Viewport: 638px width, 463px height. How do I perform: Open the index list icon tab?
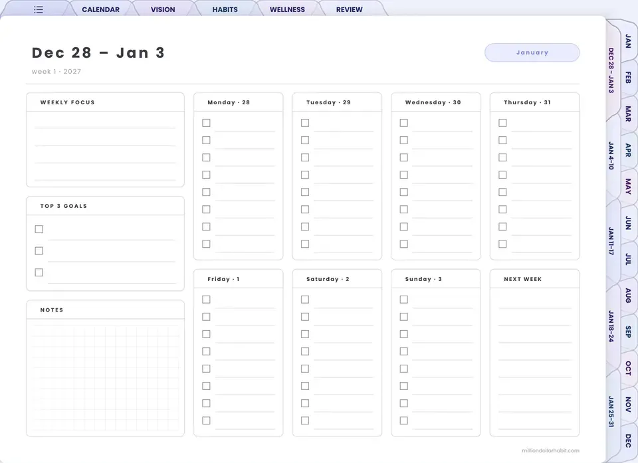tap(39, 9)
